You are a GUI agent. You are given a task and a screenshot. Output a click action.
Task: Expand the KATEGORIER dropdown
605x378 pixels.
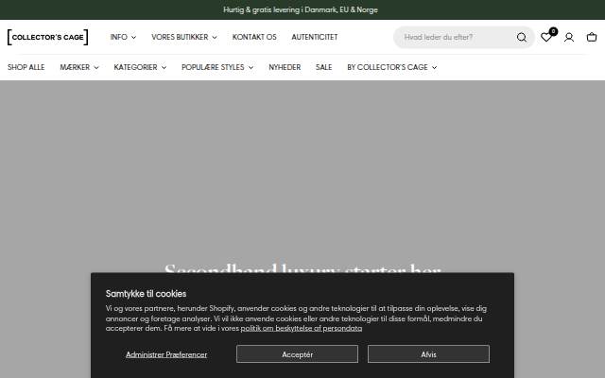click(140, 67)
